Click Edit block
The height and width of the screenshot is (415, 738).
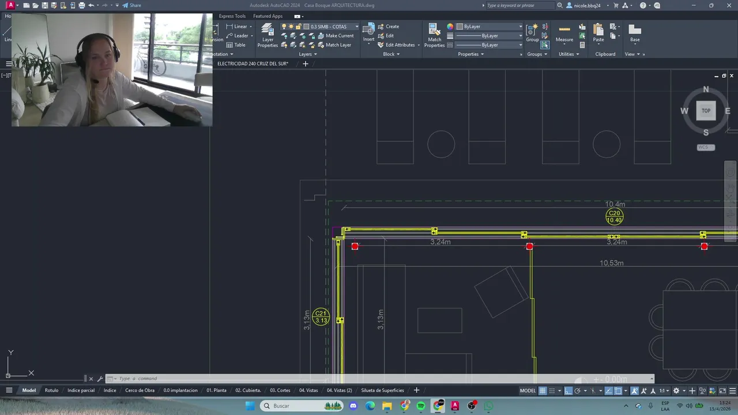(386, 36)
